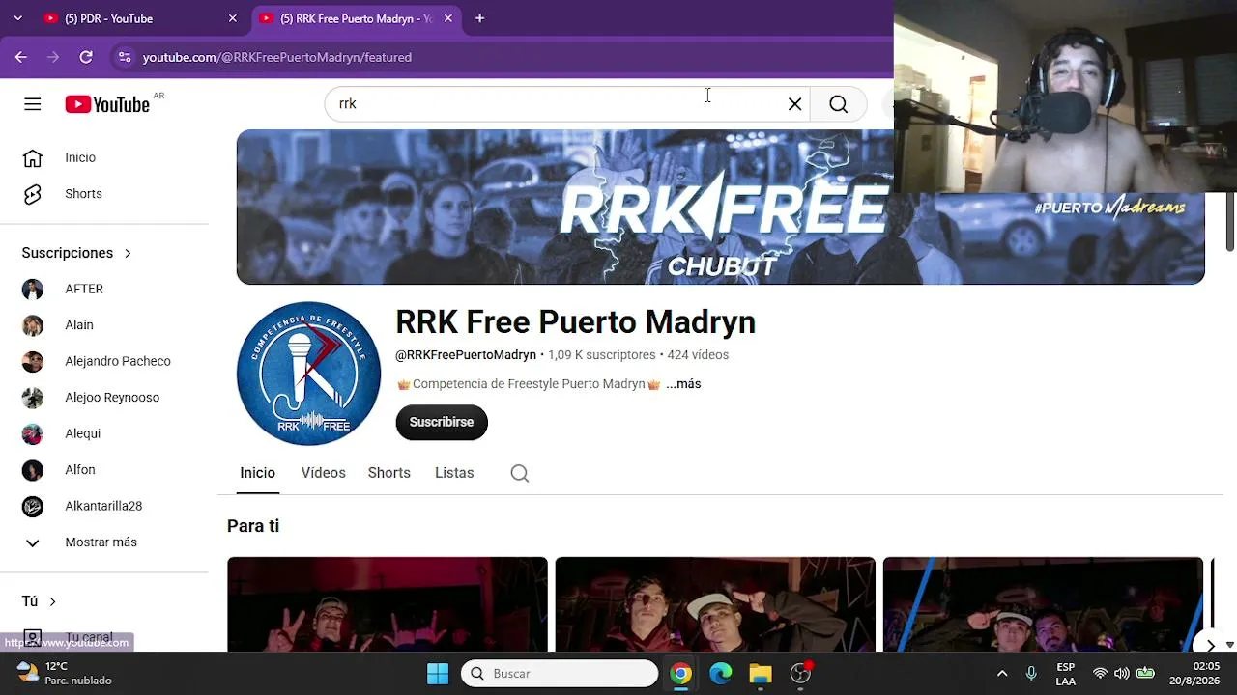Select the channel Inicio tab
1237x695 pixels.
pos(258,473)
